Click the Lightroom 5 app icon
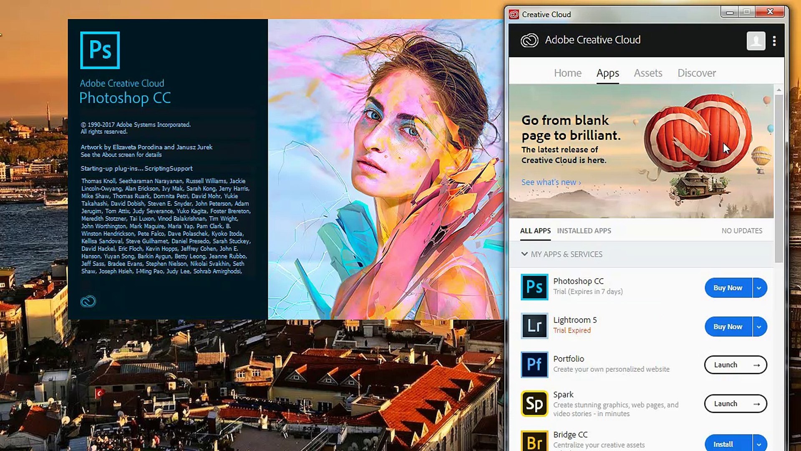 534,326
